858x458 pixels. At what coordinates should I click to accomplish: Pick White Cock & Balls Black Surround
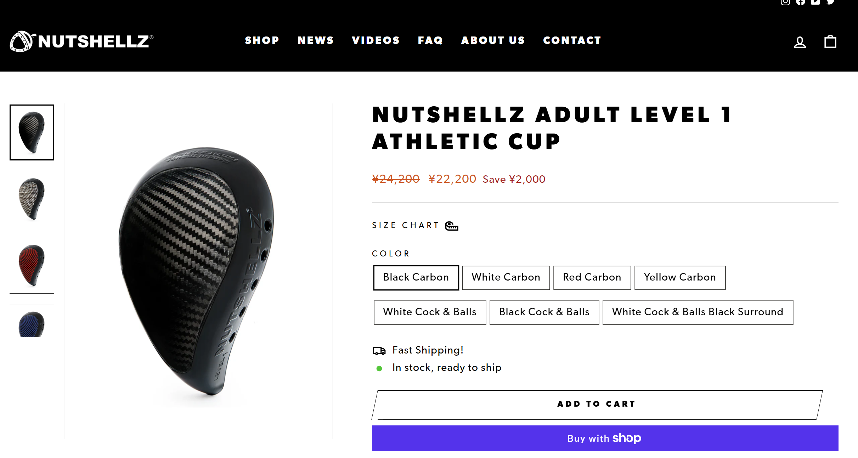[698, 312]
